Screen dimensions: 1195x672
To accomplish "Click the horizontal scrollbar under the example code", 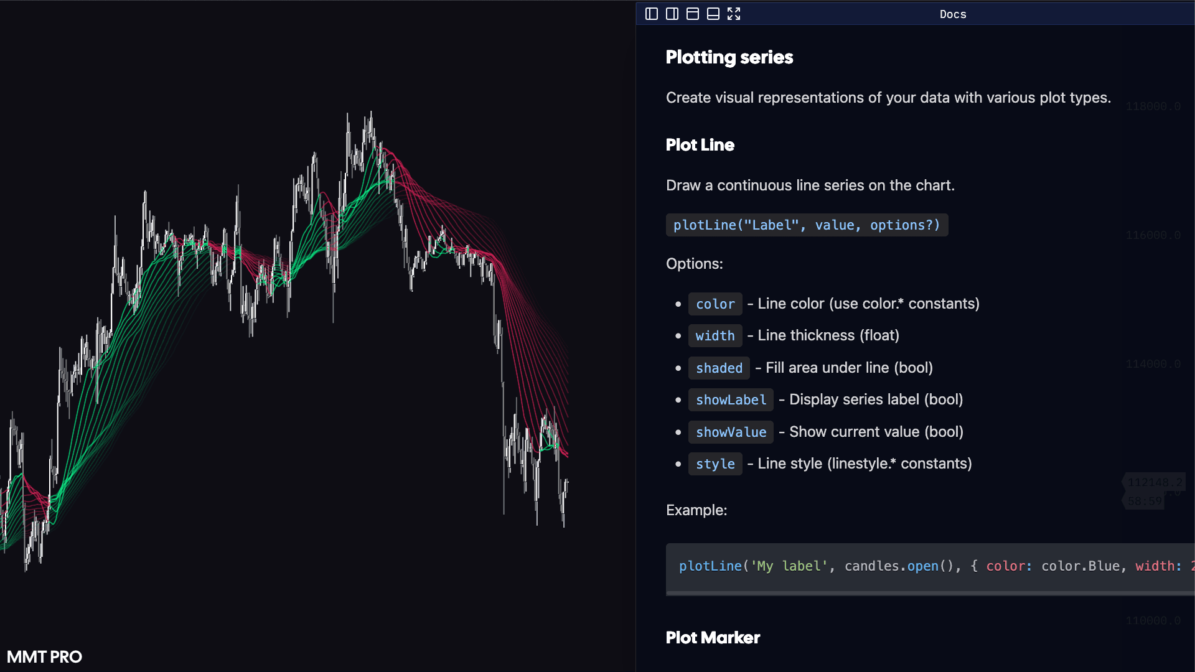I will (x=927, y=594).
